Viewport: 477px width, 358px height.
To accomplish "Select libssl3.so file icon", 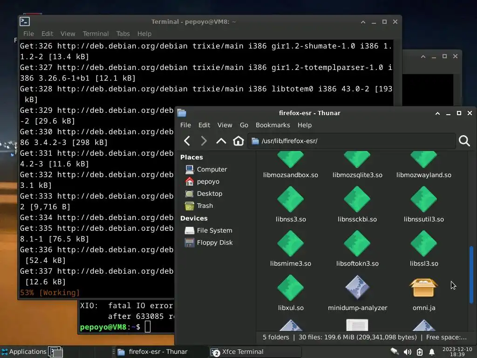I will 424,243.
